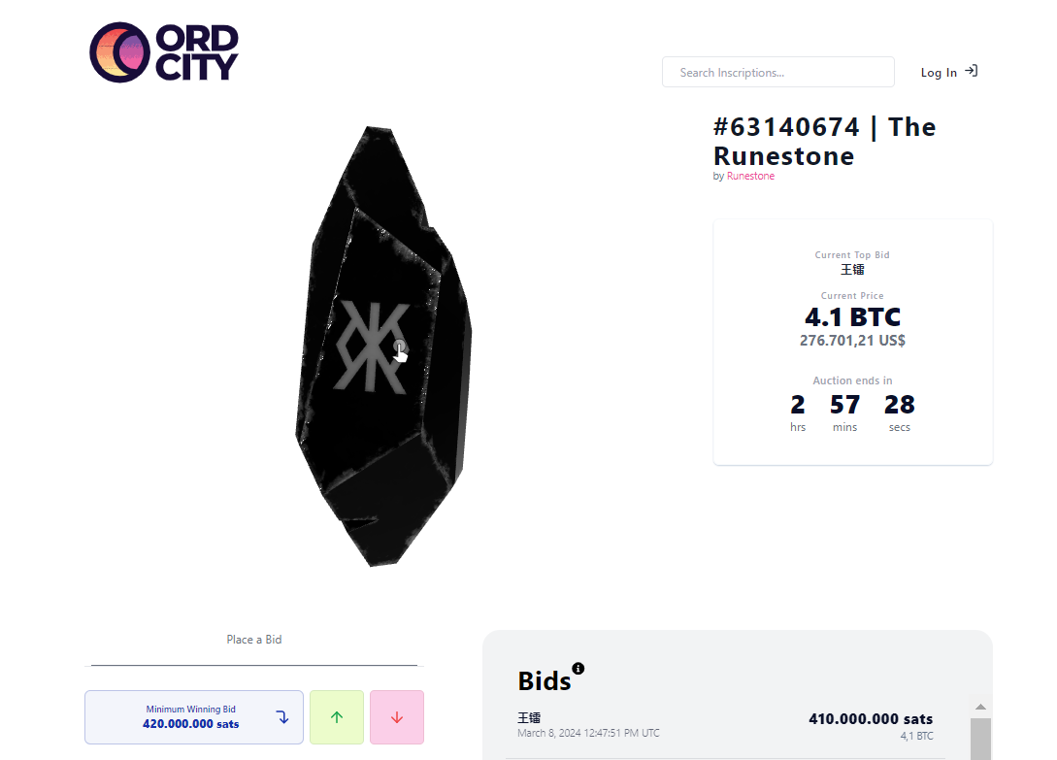Click blue arrow in Minimum Winning Bid
The height and width of the screenshot is (760, 1057).
tap(282, 717)
